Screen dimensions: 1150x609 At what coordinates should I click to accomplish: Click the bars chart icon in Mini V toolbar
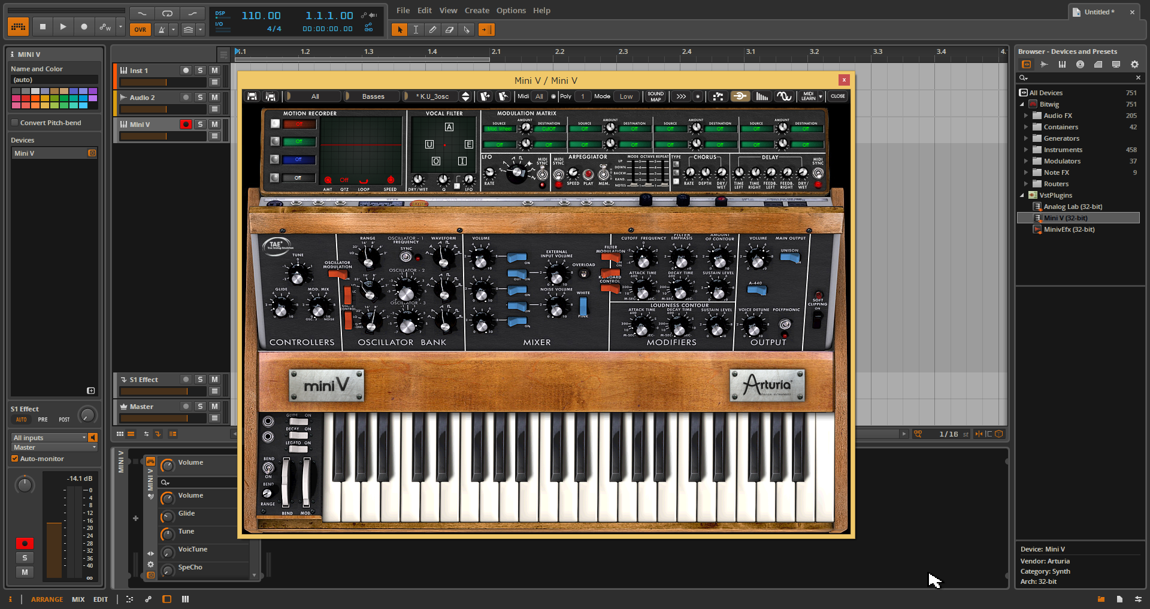tap(762, 96)
